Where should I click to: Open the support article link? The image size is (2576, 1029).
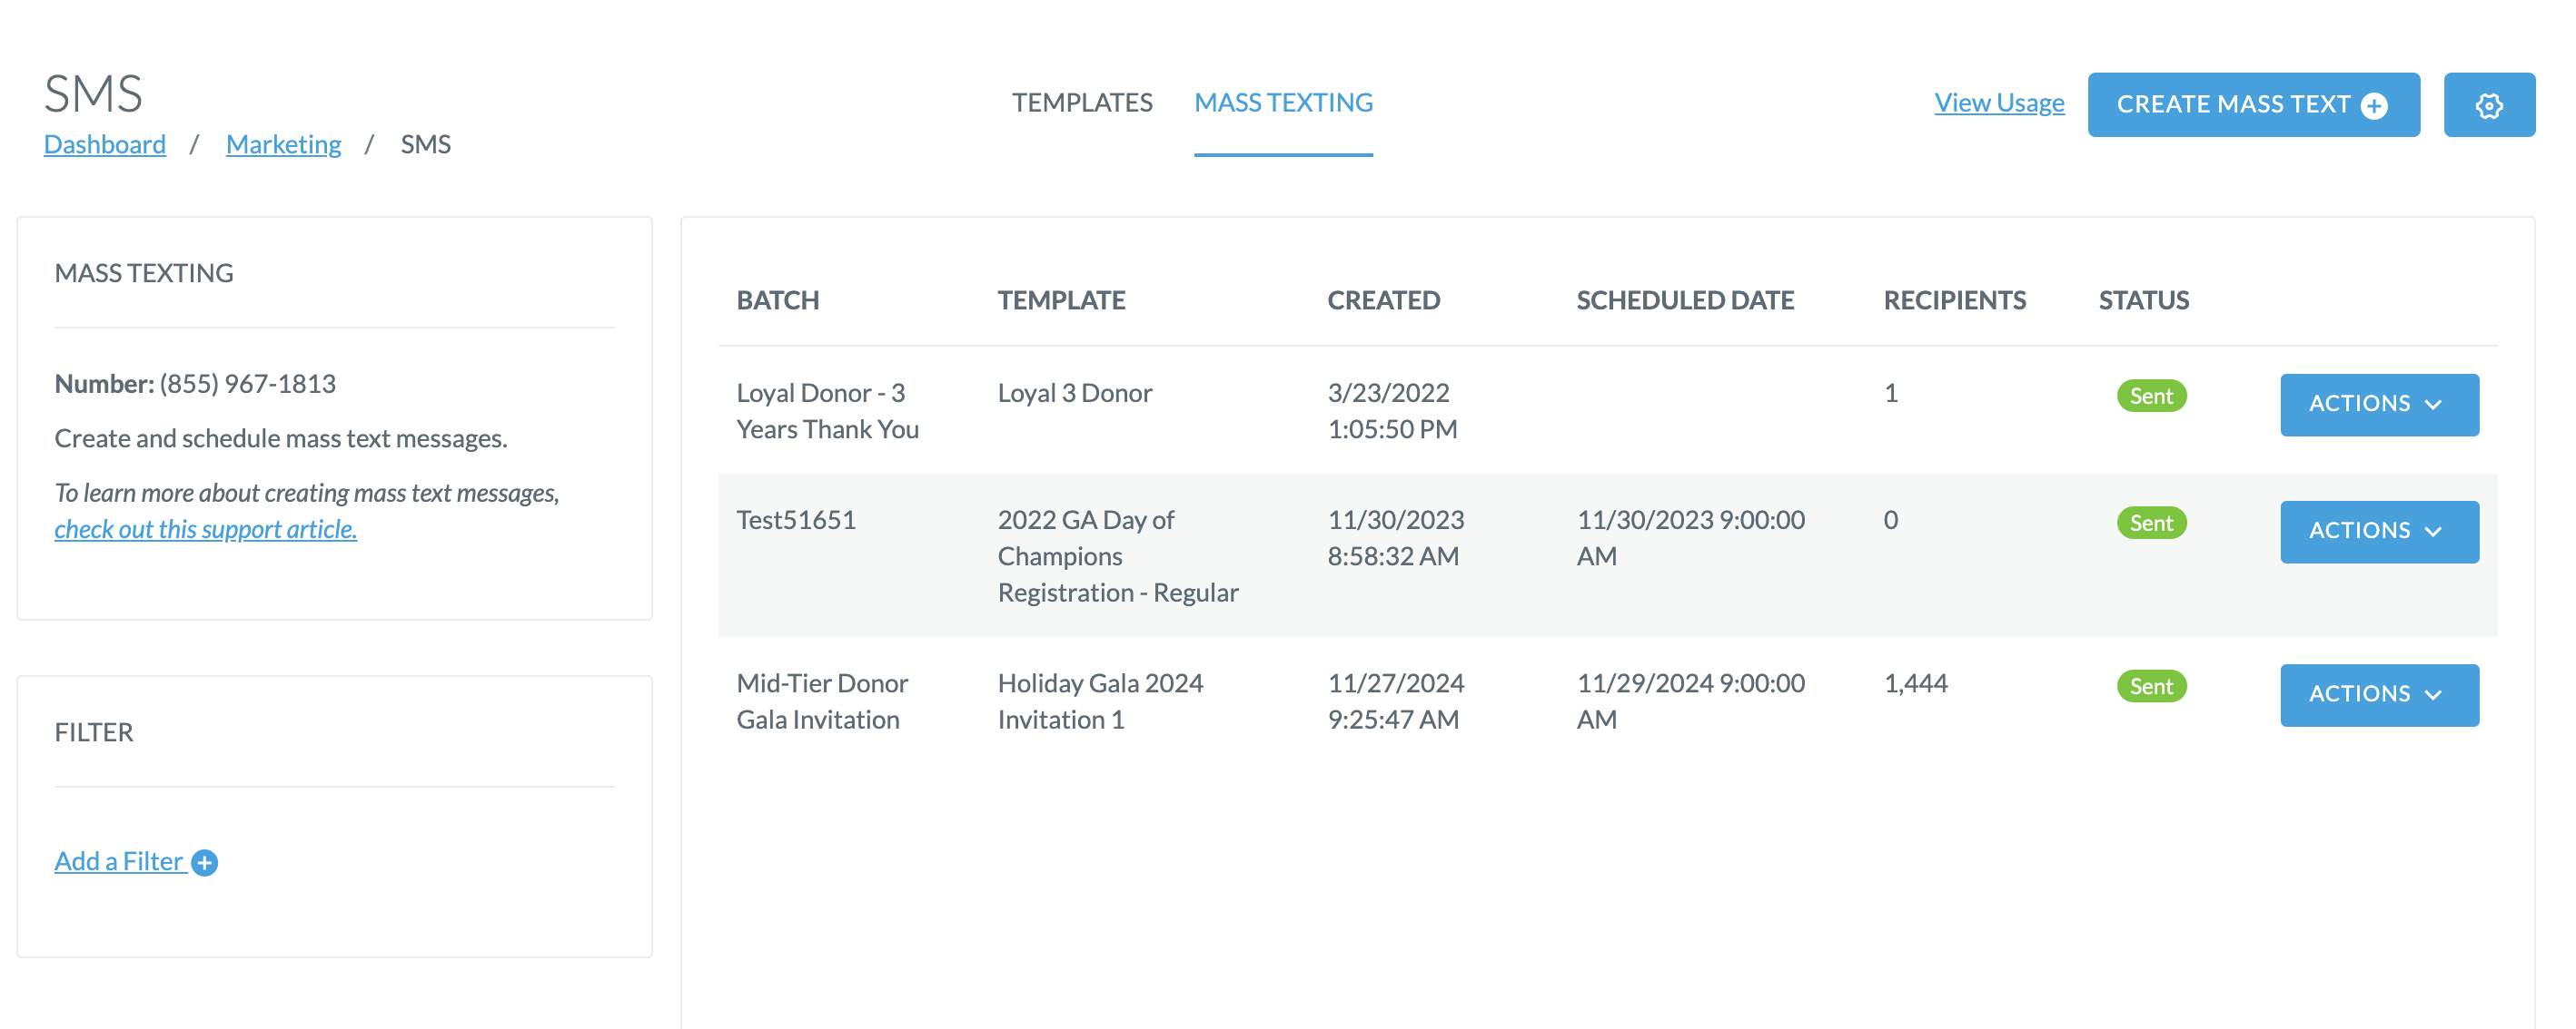[205, 530]
